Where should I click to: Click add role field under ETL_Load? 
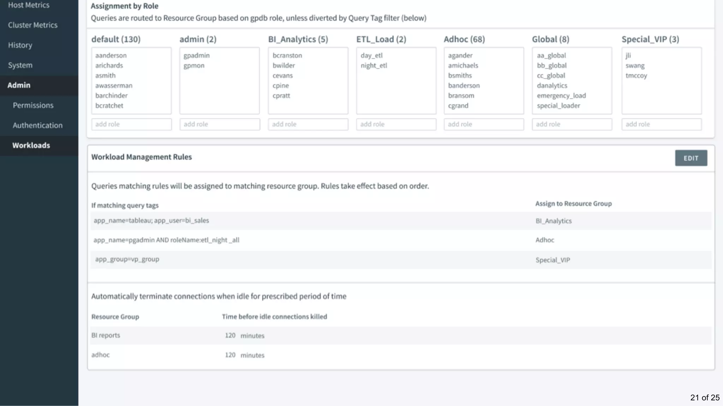pyautogui.click(x=396, y=124)
